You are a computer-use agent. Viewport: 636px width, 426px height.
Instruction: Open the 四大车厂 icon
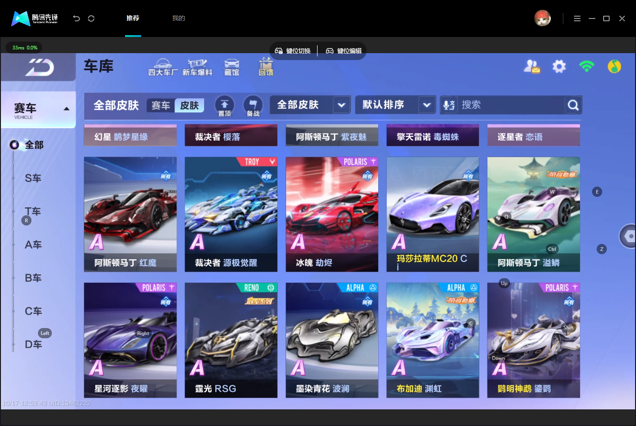point(162,67)
